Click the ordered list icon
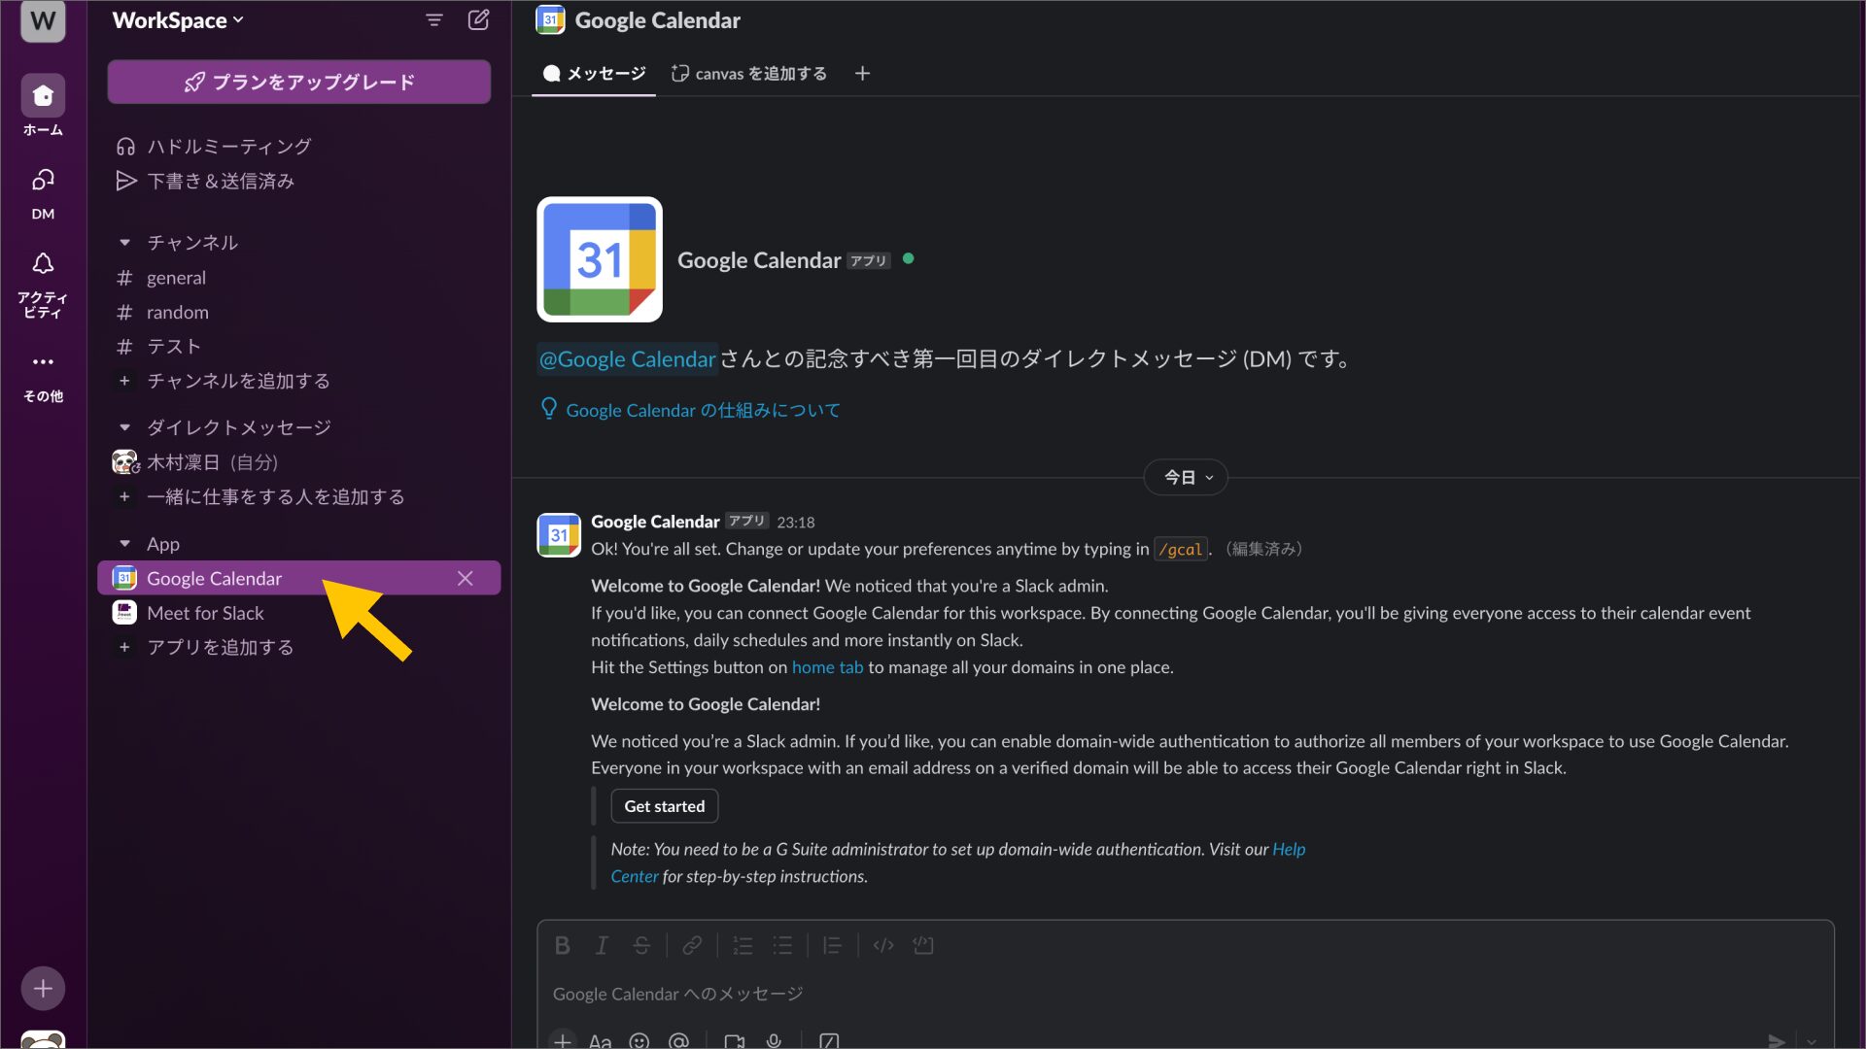The height and width of the screenshot is (1049, 1866). click(x=743, y=945)
